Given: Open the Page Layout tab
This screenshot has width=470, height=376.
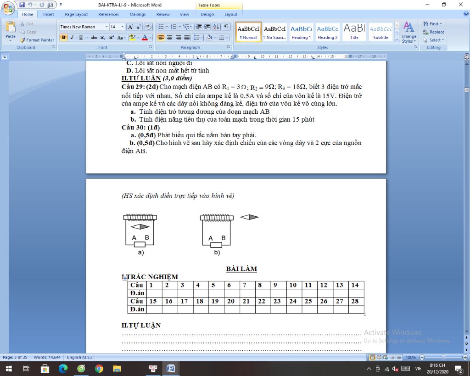Looking at the screenshot, I should click(x=76, y=14).
